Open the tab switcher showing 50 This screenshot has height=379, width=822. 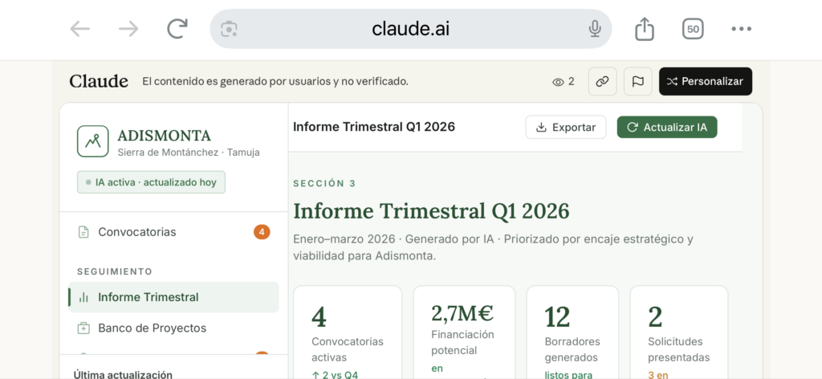693,29
